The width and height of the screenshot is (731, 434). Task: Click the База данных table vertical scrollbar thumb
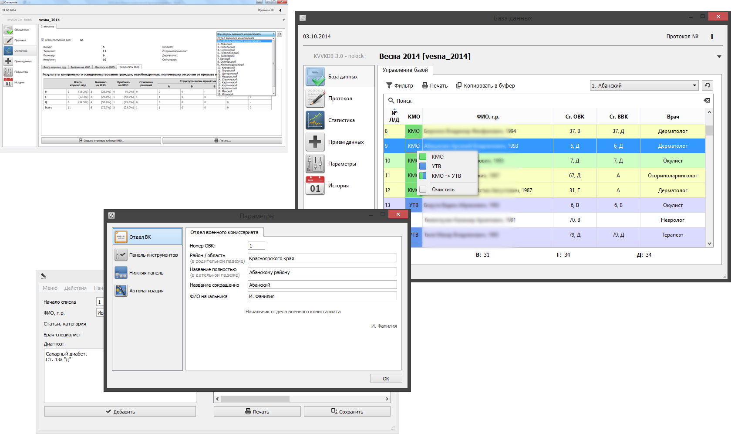pos(710,130)
